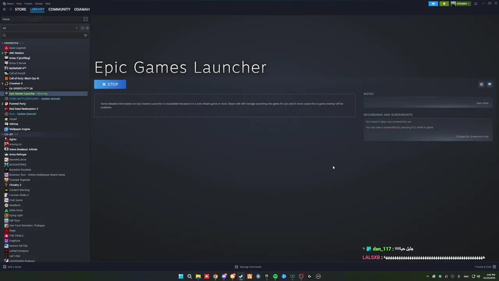Go forward with the navigation arrow
This screenshot has height=281, width=499.
pyautogui.click(x=11, y=9)
